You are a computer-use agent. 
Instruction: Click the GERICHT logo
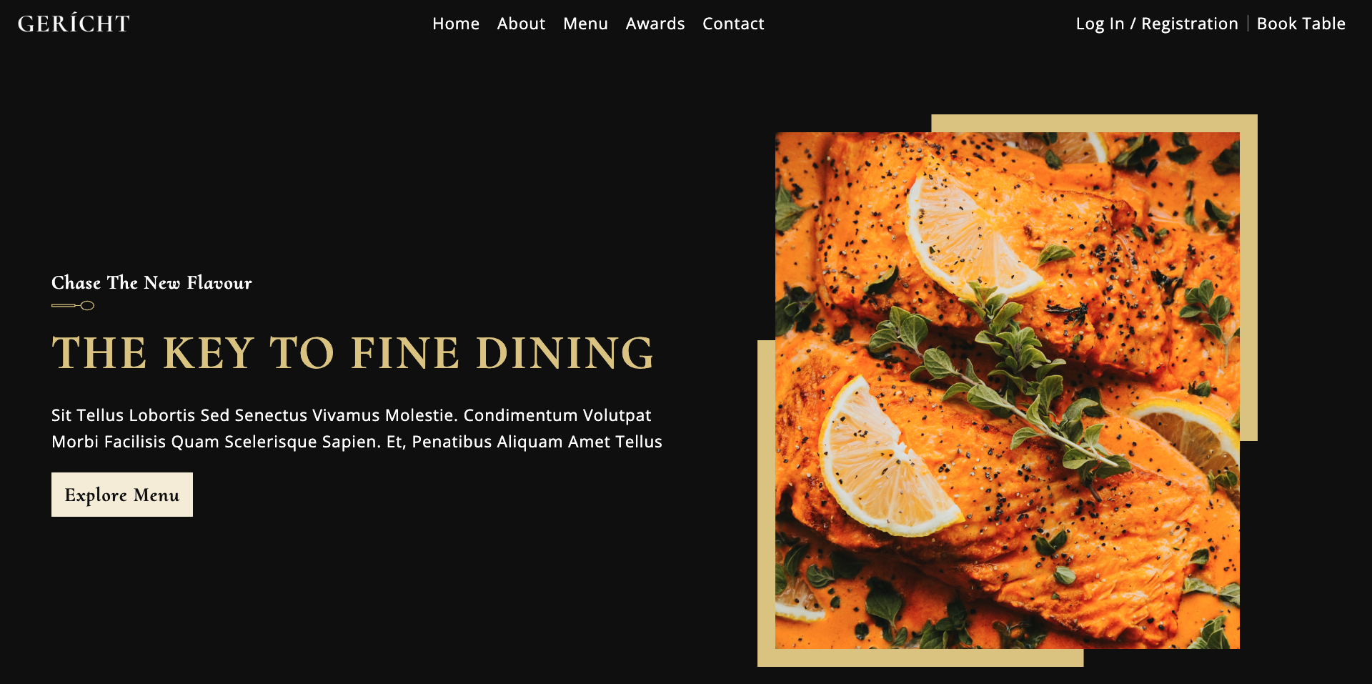point(74,23)
